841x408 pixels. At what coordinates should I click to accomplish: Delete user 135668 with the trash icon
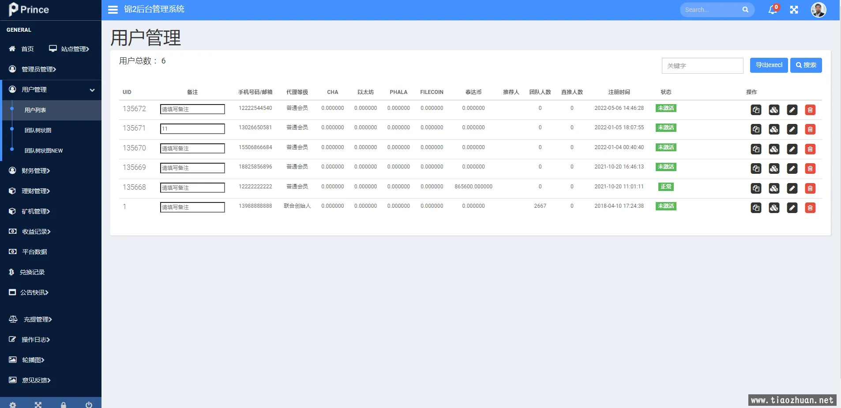(810, 188)
